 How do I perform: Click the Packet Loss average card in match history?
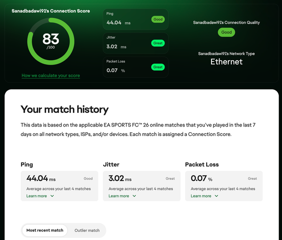[224, 186]
